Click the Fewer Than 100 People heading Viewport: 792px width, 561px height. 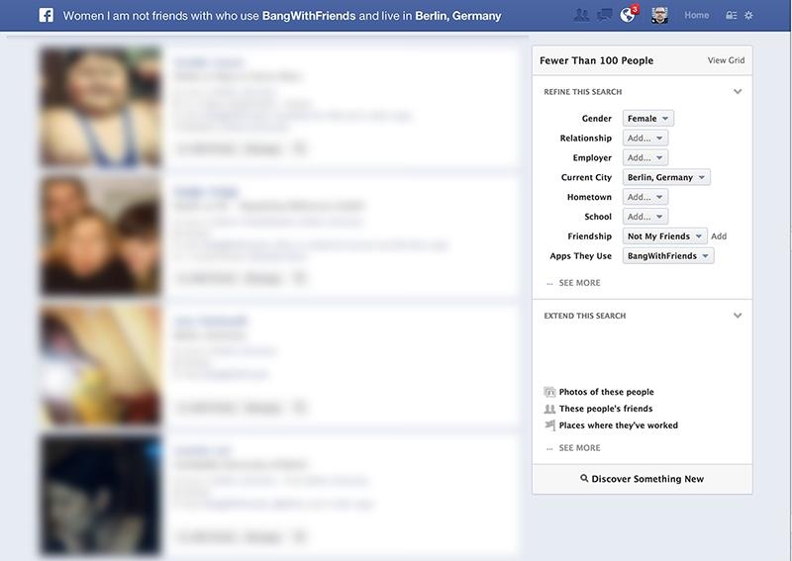point(596,60)
